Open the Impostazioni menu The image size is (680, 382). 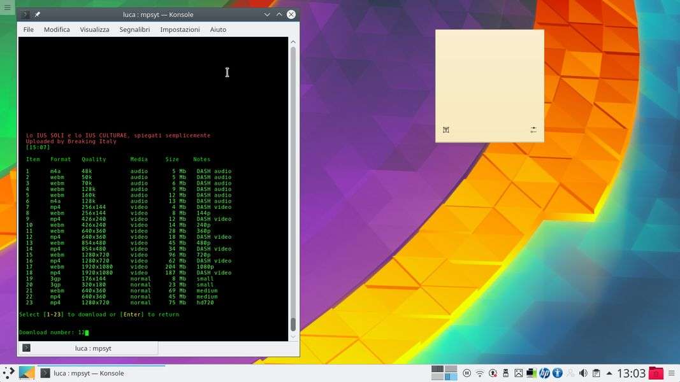click(180, 29)
